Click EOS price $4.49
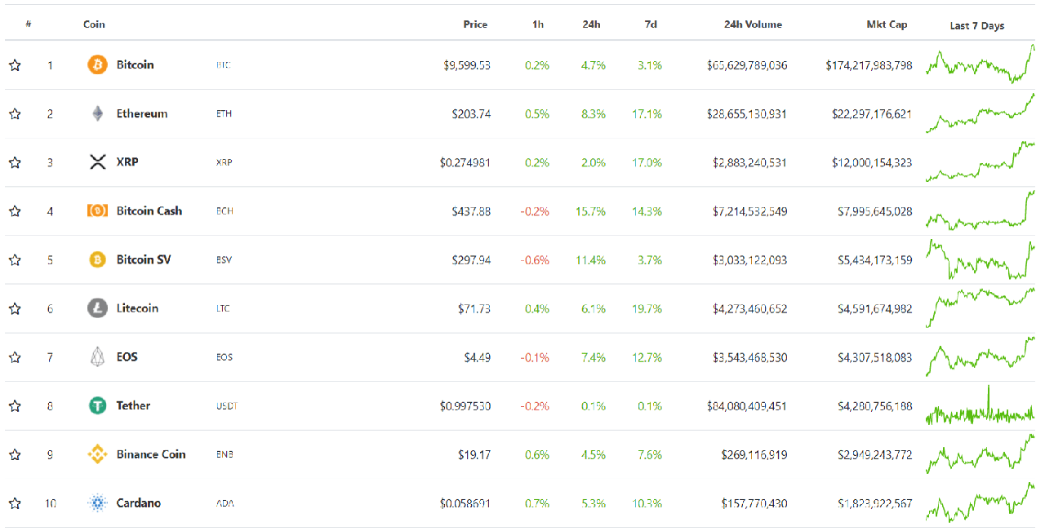1045x531 pixels. click(478, 357)
